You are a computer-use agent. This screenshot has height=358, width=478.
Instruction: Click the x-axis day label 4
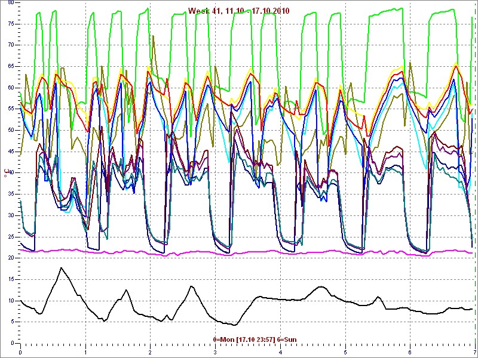click(280, 351)
